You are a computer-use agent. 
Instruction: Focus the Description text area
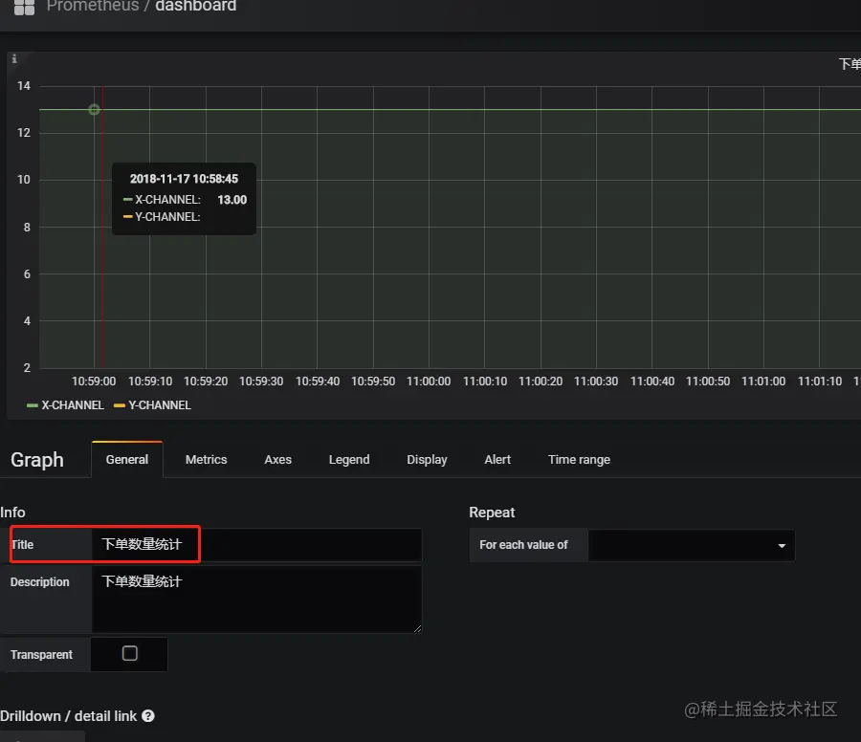click(256, 600)
